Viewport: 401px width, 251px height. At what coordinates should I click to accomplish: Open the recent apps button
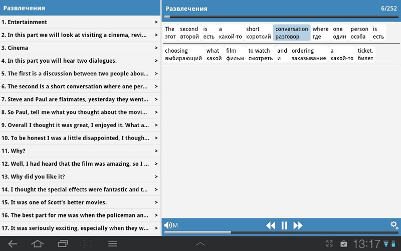pyautogui.click(x=63, y=244)
